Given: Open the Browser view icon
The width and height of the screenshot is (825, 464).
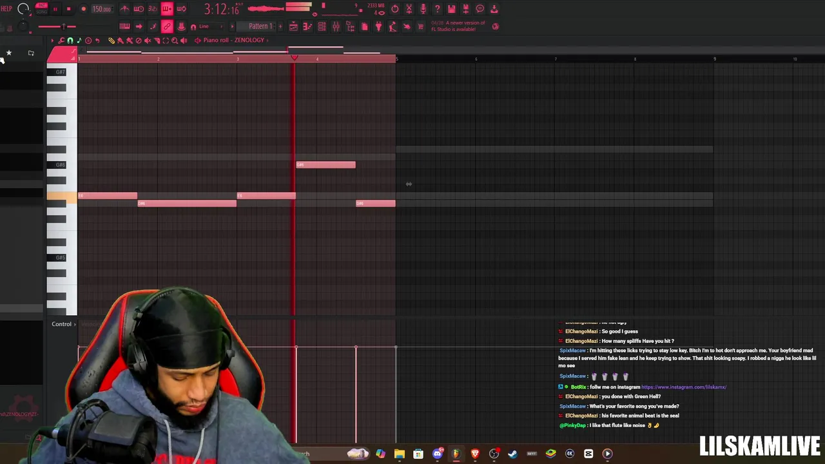Looking at the screenshot, I should (350, 26).
